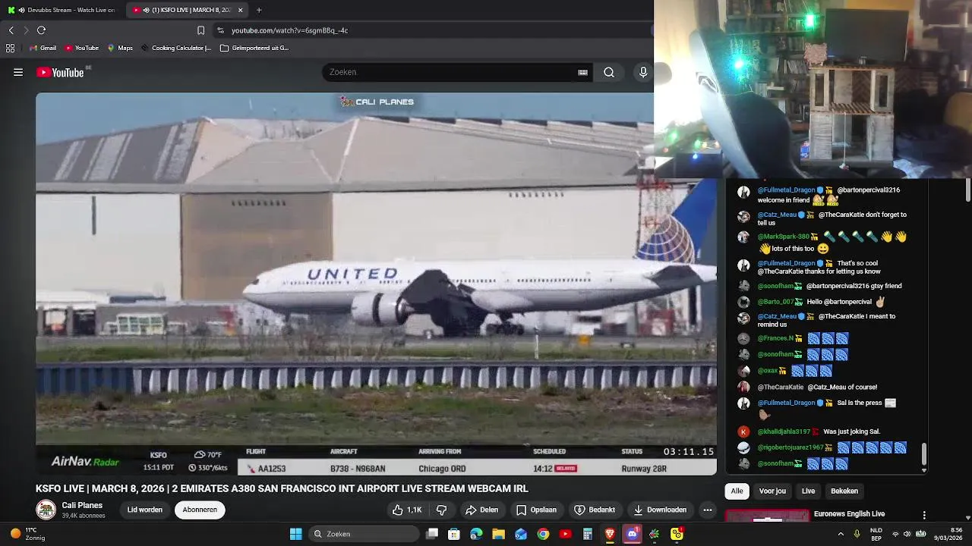This screenshot has width=972, height=546.
Task: Click the live chat scrollbar thumb
Action: (x=924, y=454)
